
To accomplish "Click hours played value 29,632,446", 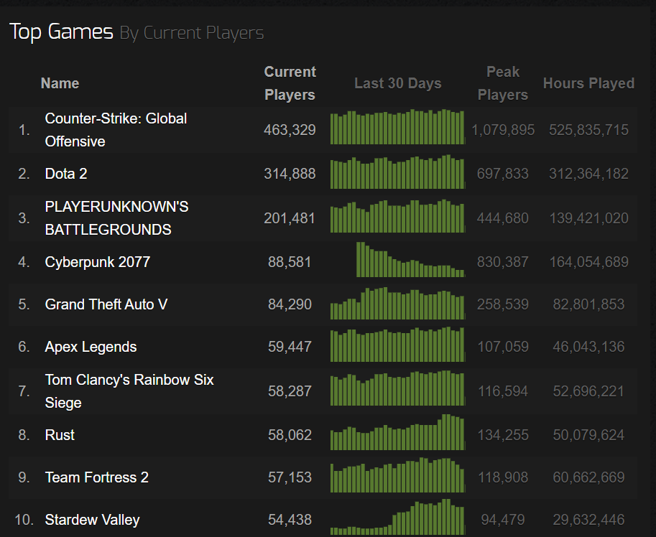I will pos(588,520).
